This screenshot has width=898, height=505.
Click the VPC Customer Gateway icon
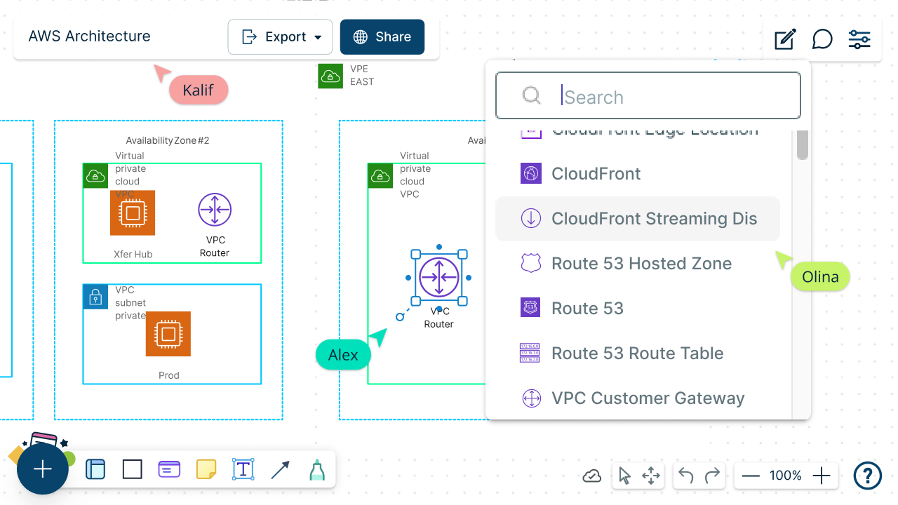pyautogui.click(x=531, y=398)
